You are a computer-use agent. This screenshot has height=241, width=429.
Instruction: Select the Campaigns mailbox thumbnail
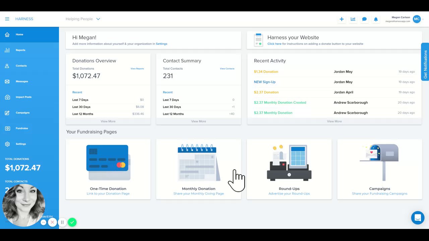pos(379,162)
